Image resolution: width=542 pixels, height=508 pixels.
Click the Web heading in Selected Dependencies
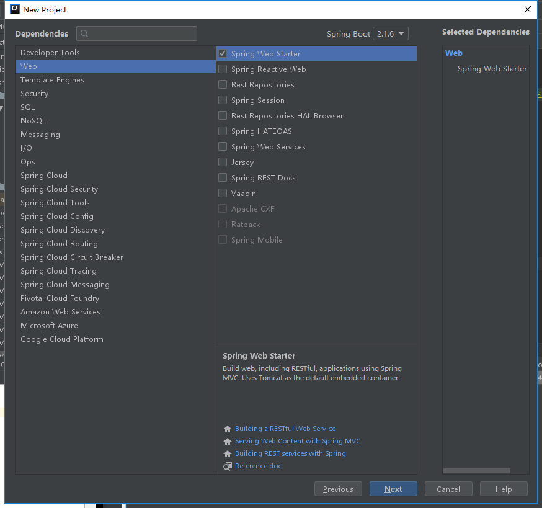tap(453, 53)
